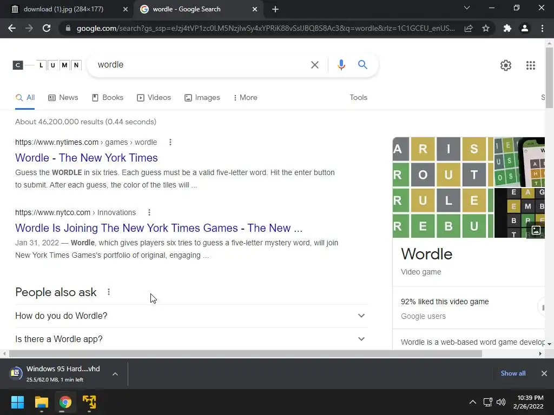Close the downloads bar
The image size is (554, 415).
[x=544, y=373]
